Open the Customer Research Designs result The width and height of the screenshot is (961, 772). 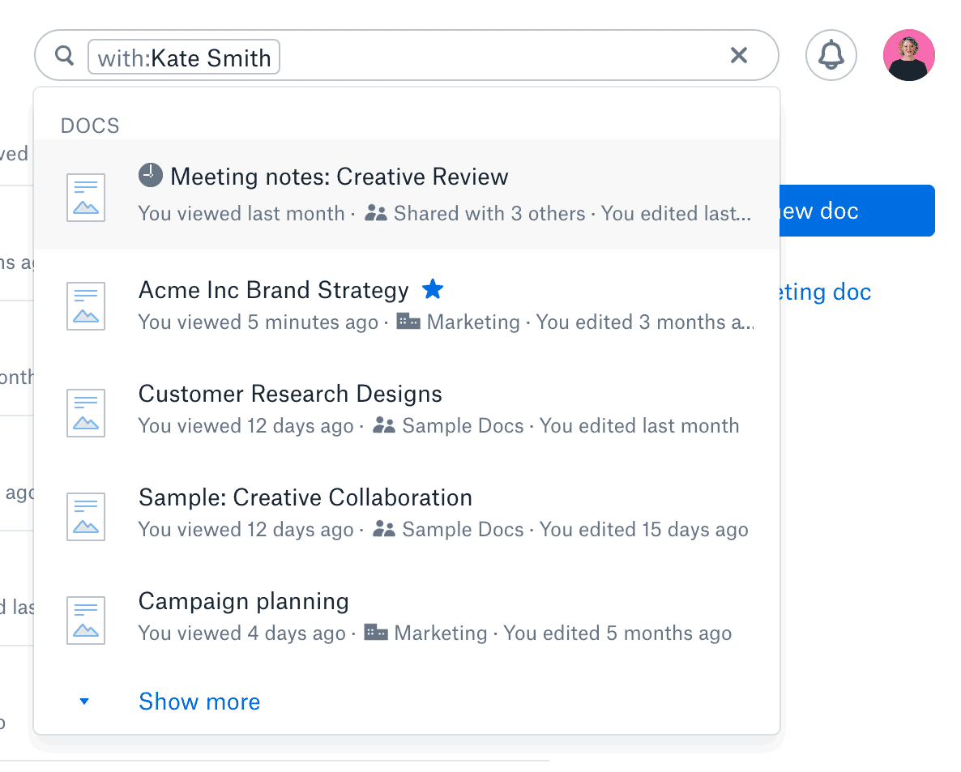tap(290, 394)
